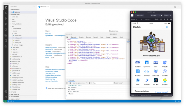Open the Search view in activity bar

click(6, 13)
